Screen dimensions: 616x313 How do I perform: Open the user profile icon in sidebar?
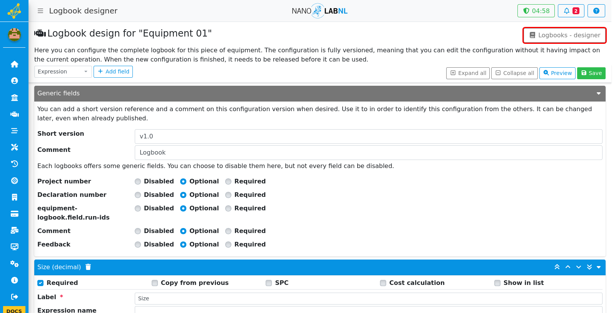pos(15,81)
